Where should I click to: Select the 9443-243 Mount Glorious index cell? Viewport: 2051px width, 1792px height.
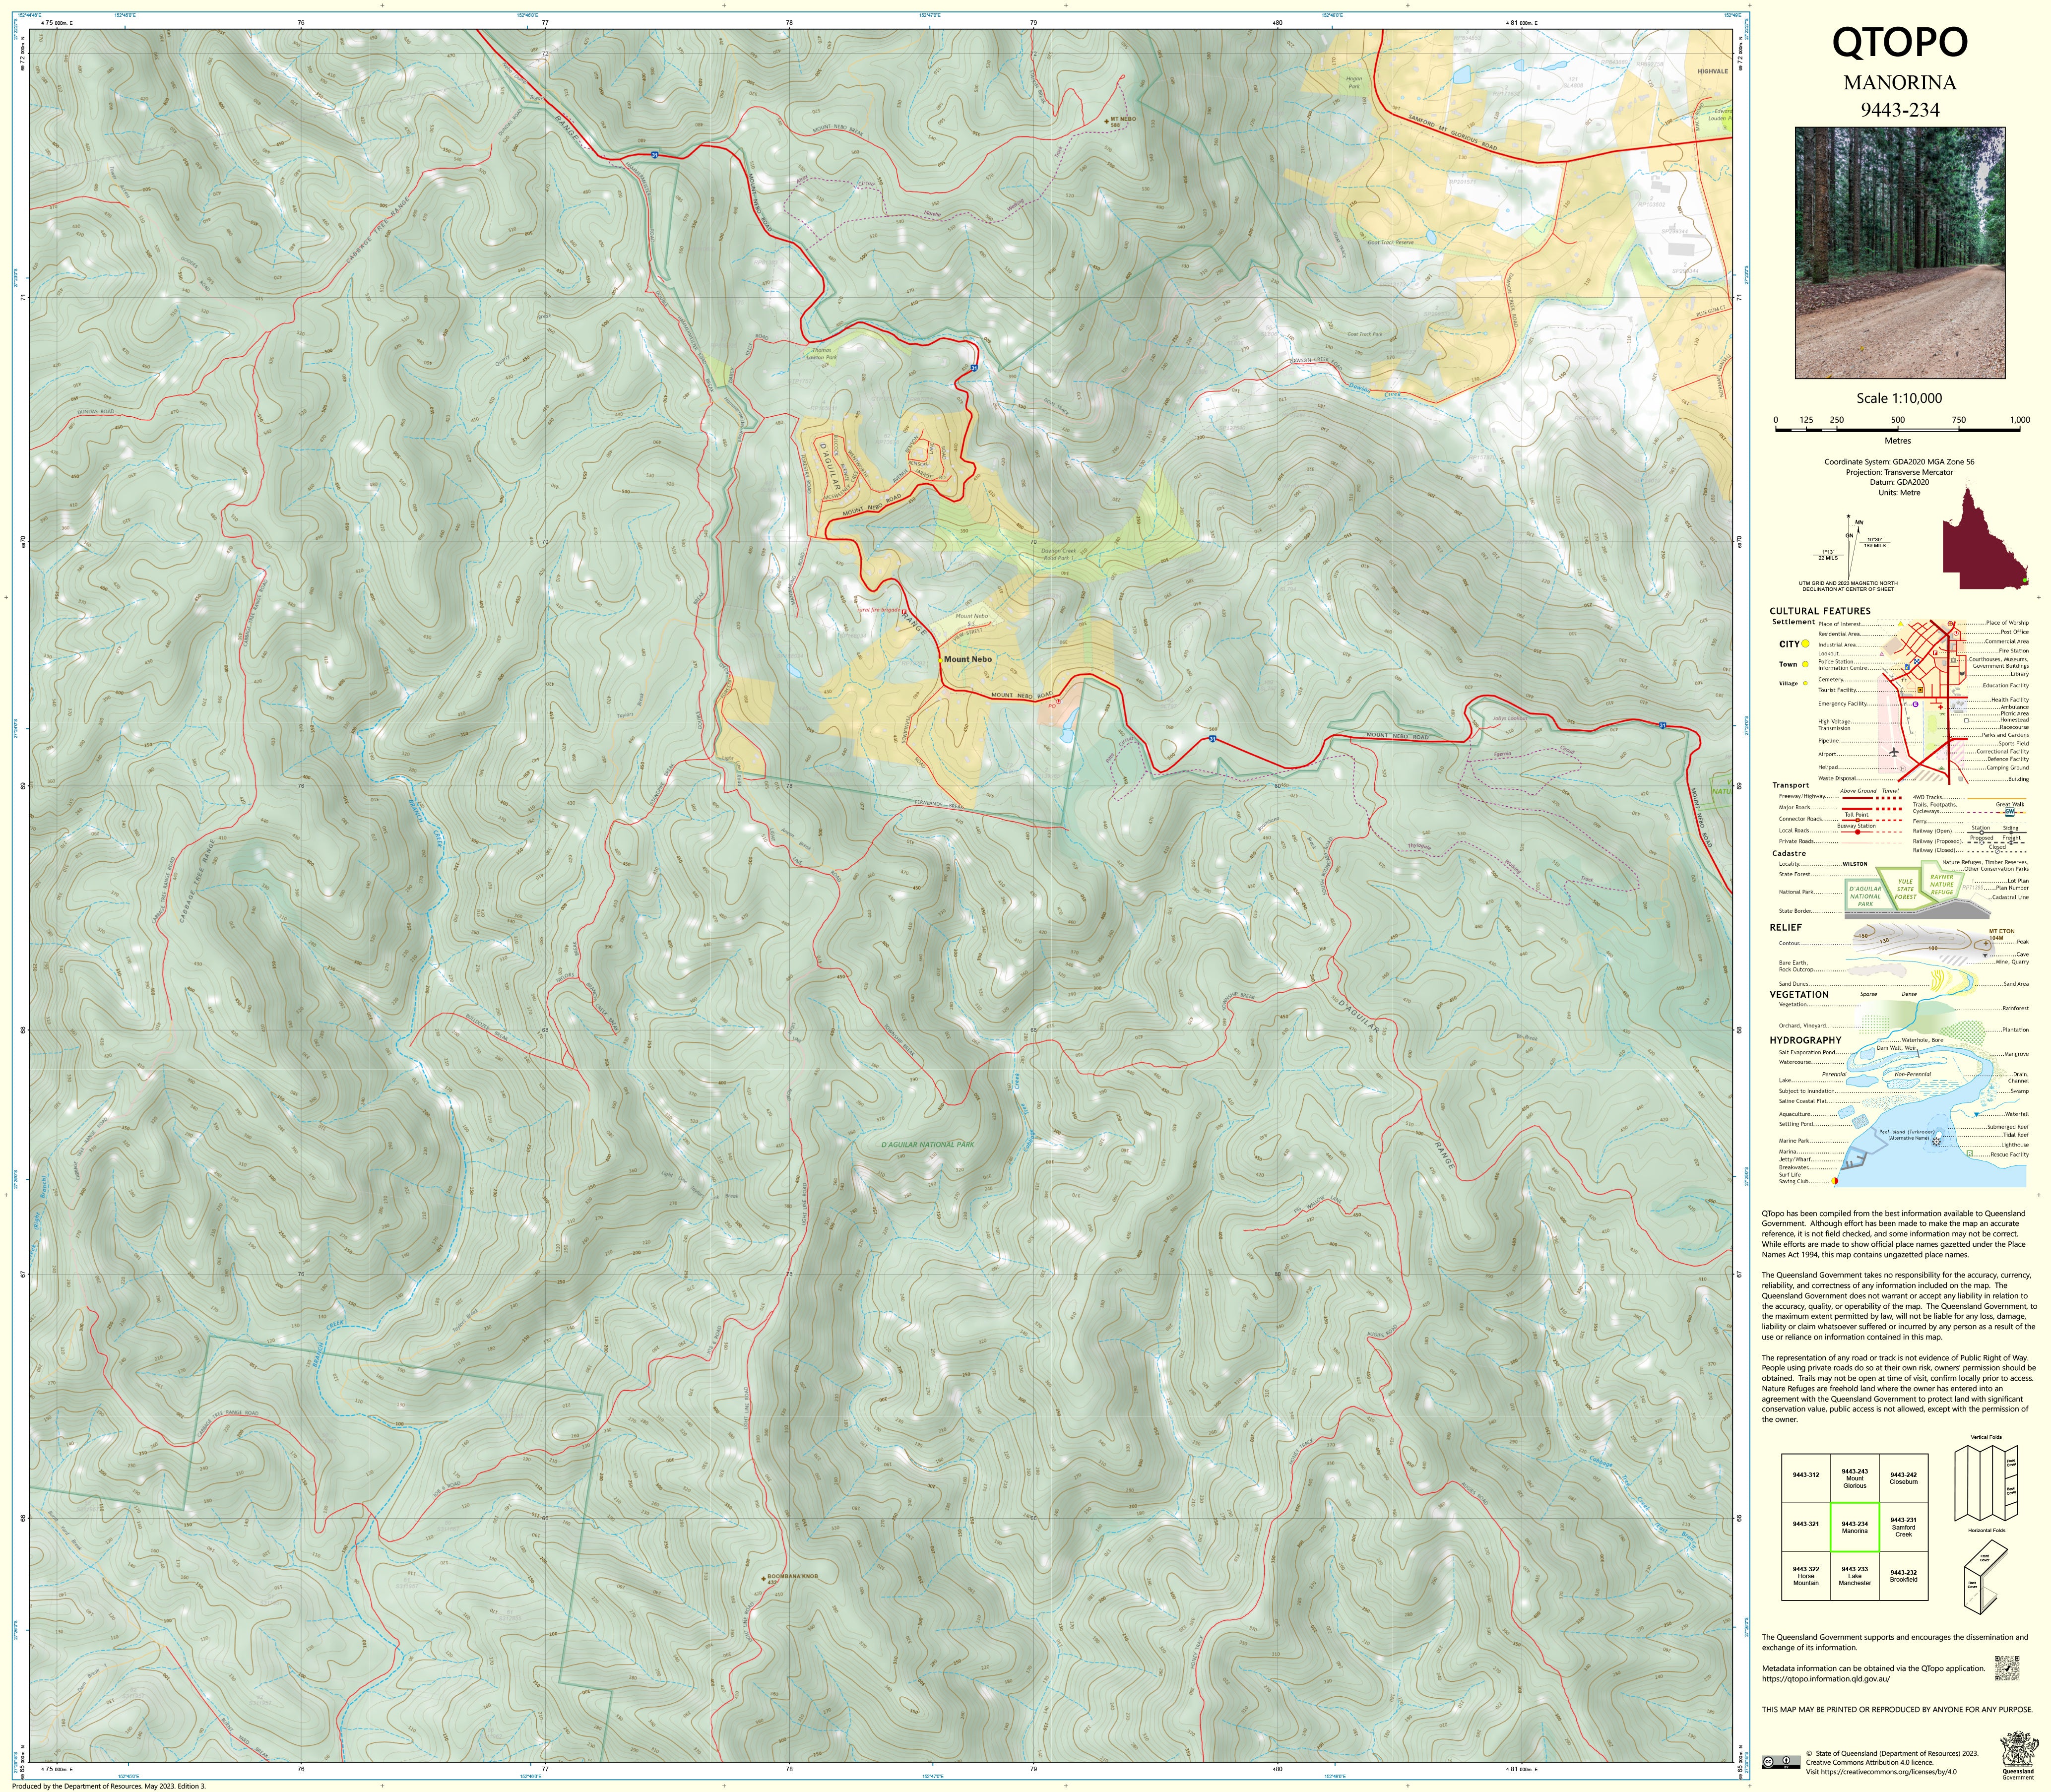1854,1478
